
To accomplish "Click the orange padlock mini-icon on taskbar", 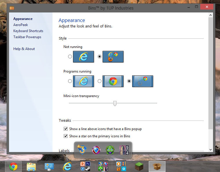I will [119, 169].
